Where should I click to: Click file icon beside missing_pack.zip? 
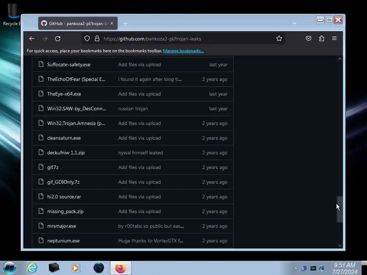[x=41, y=211]
